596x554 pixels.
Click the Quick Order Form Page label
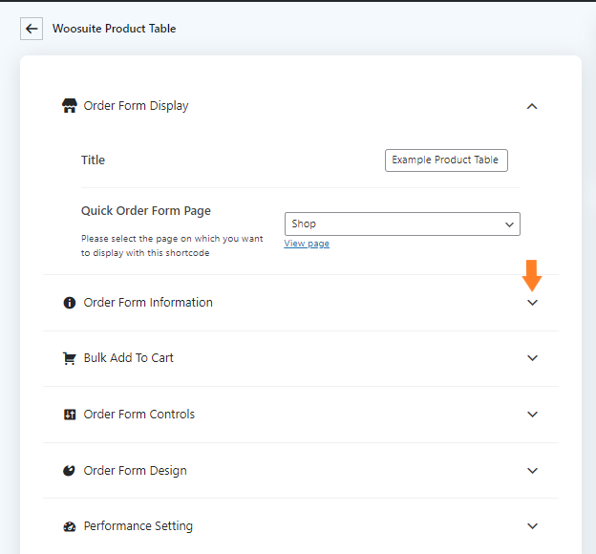pyautogui.click(x=145, y=211)
